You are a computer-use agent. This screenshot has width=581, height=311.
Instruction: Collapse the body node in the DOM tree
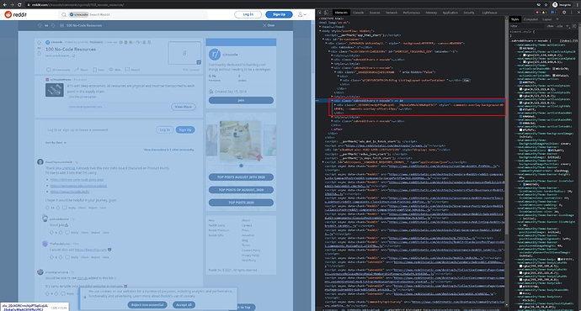pos(321,31)
